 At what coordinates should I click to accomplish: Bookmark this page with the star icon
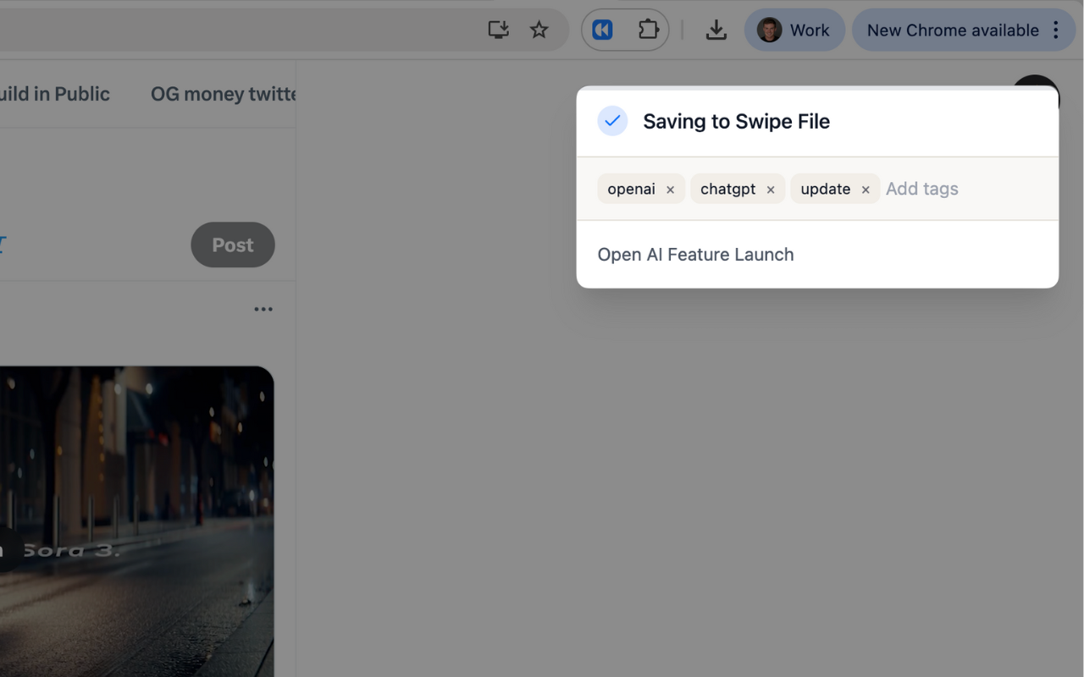(539, 30)
